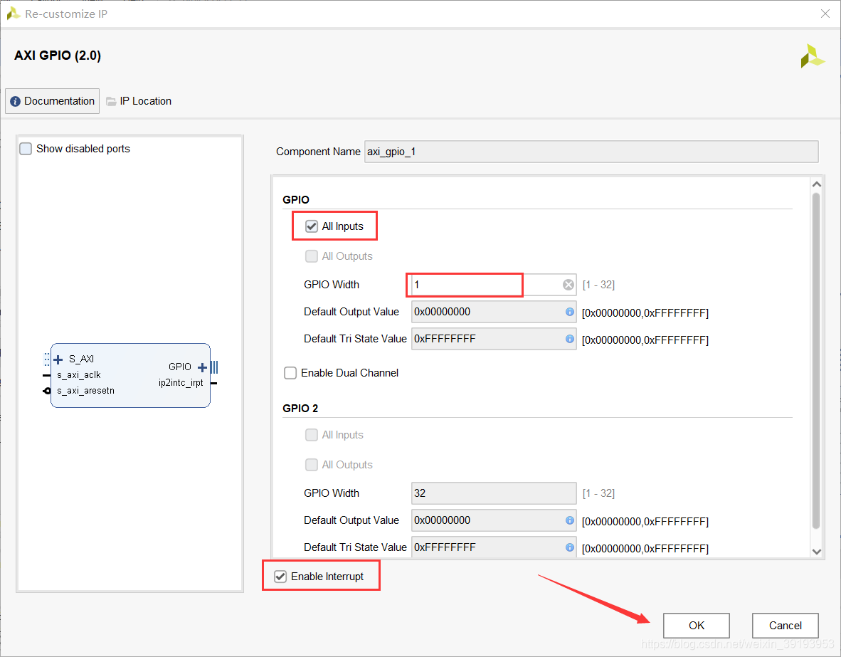Click info icon beside GPIO 2 Default Output Value
This screenshot has width=841, height=657.
tap(570, 520)
